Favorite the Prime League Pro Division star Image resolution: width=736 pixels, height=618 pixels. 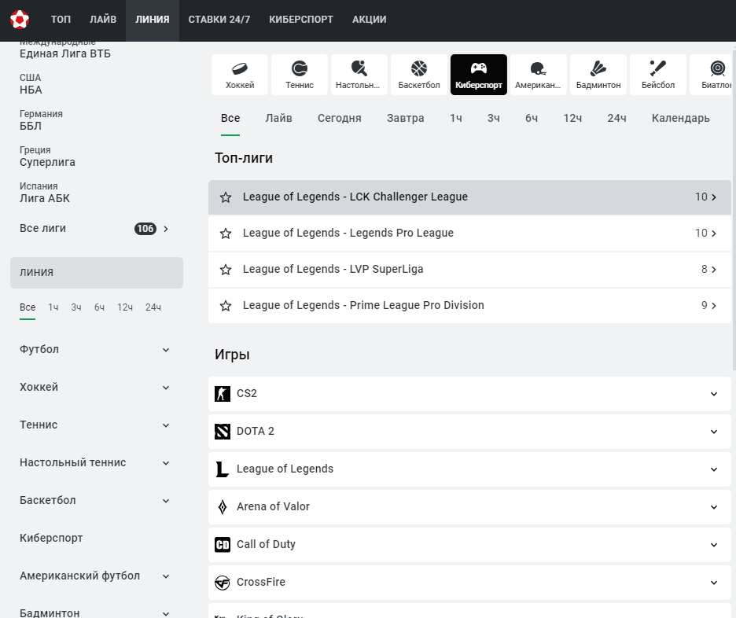226,306
